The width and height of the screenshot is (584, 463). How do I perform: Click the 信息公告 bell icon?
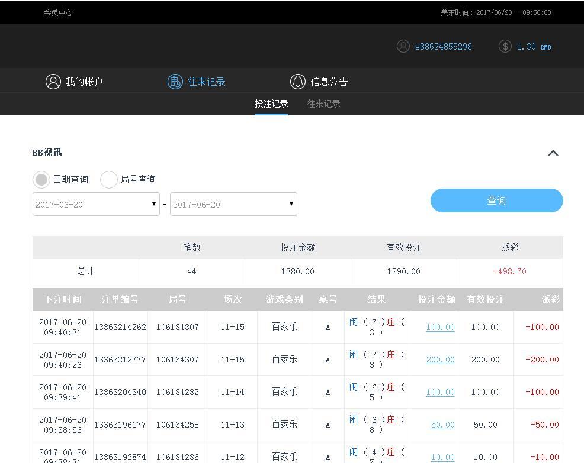pyautogui.click(x=297, y=82)
